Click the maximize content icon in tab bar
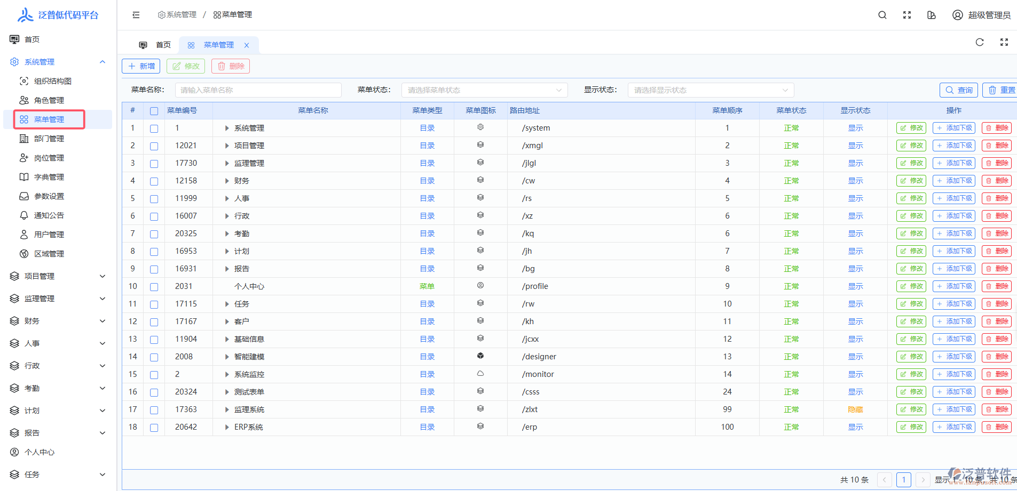Screen dimensions: 1017x491 point(1004,43)
